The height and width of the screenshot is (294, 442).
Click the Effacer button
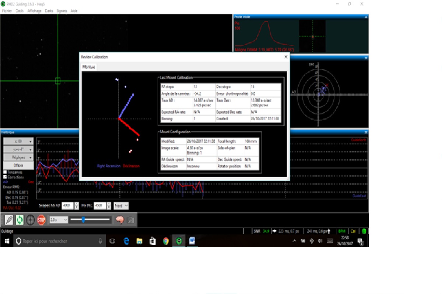point(19,166)
